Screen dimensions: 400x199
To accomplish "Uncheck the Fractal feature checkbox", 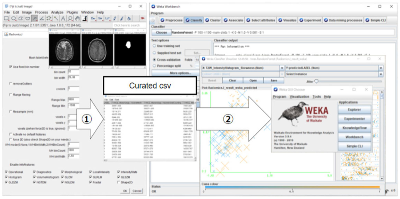I will 91,182.
